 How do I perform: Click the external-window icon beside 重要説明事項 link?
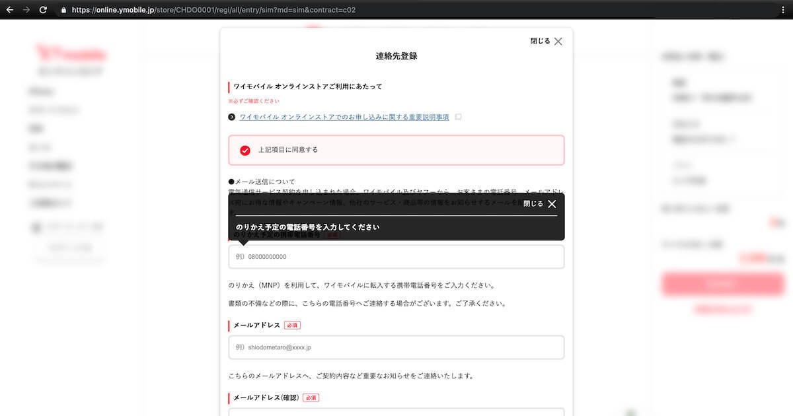pos(458,117)
